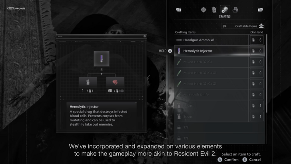
Task: Click the HOLD A craft prompt
Action: click(x=165, y=51)
